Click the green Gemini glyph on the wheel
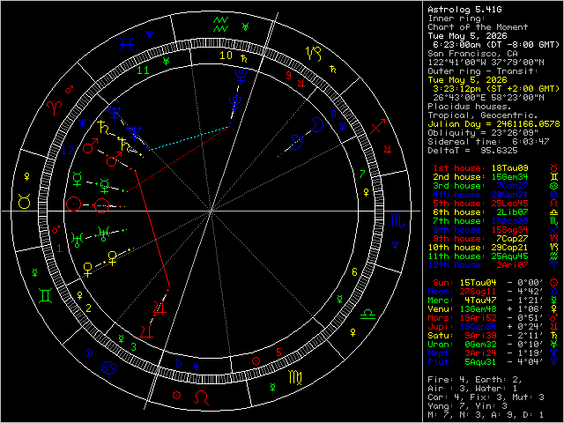The image size is (564, 423). (46, 296)
